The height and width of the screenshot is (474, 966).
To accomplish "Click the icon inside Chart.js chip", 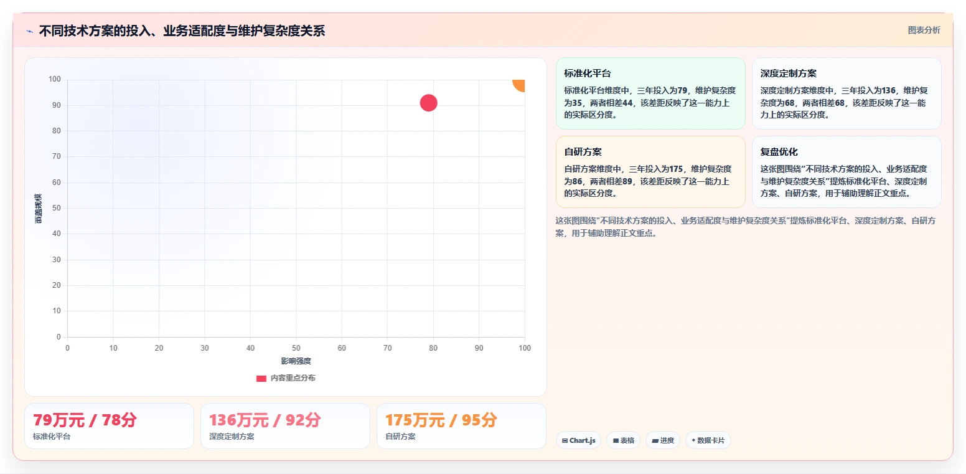I will (x=565, y=440).
